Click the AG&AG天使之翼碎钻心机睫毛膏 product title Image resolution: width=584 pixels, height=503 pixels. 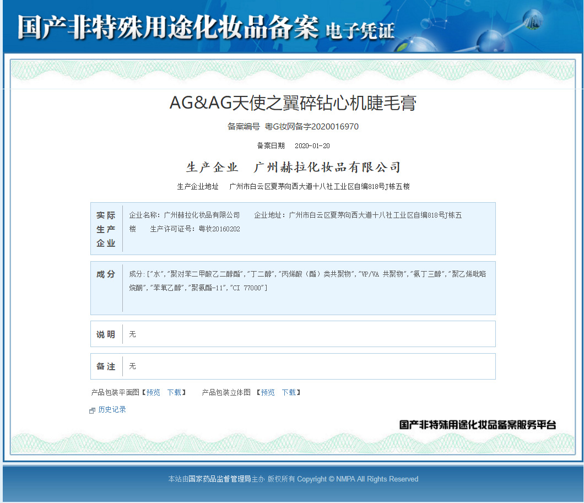(293, 103)
